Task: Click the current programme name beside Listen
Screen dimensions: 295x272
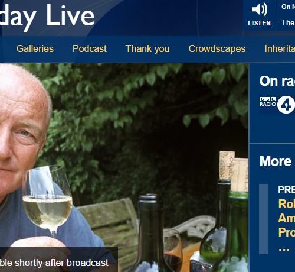Action: [x=288, y=22]
